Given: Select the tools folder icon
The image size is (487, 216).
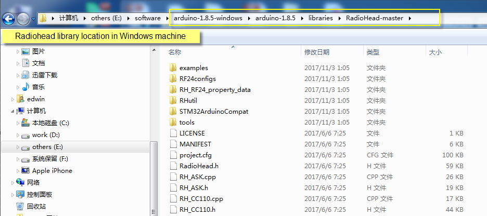Looking at the screenshot, I should coord(173,122).
